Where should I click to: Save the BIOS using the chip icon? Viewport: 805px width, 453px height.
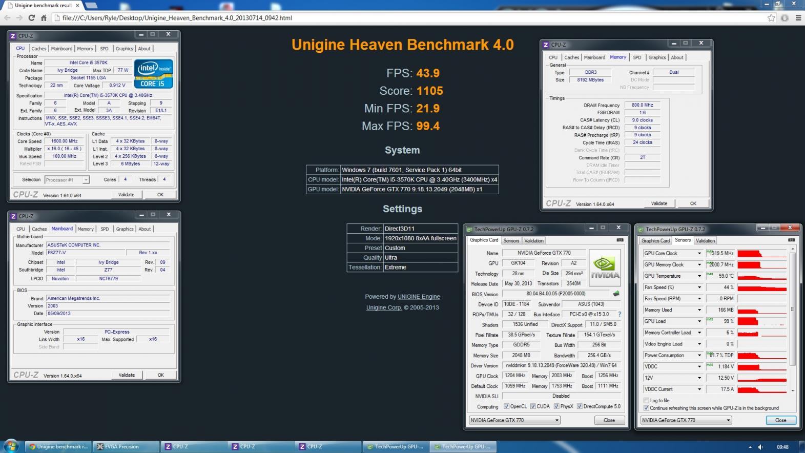pos(616,294)
